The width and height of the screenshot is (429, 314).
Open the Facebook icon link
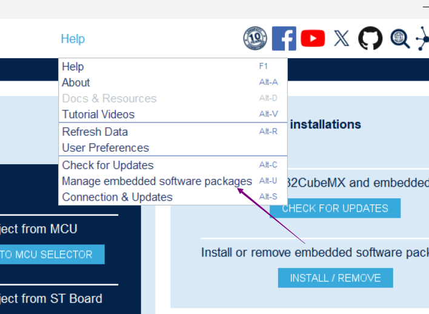pos(284,38)
